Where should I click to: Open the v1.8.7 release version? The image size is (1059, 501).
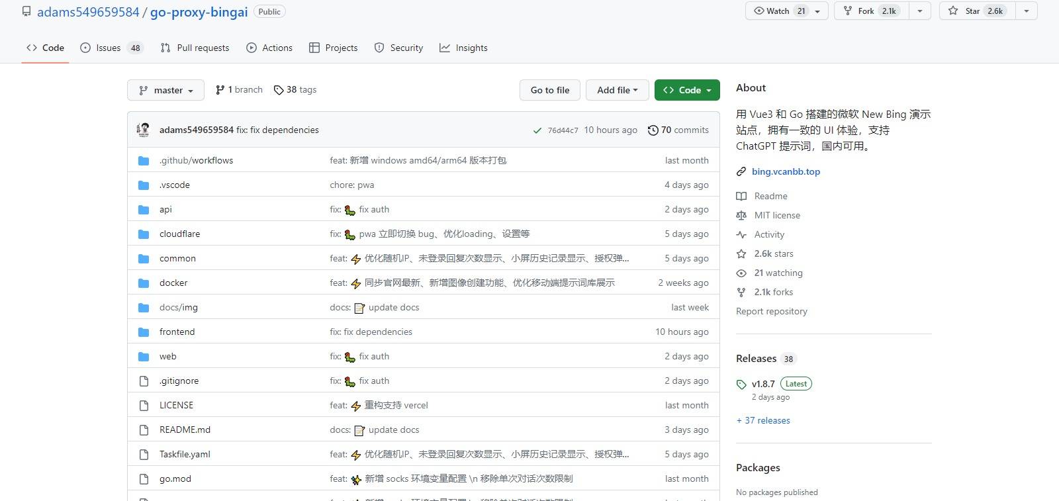pyautogui.click(x=763, y=385)
